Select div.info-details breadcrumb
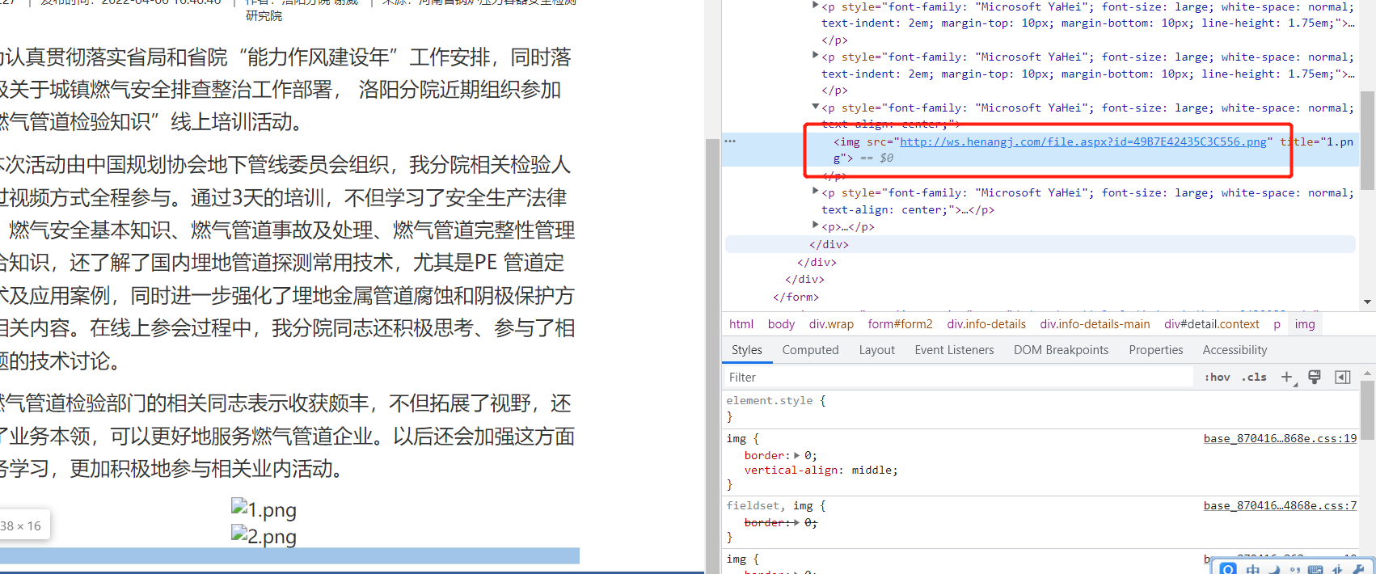Viewport: 1376px width, 574px height. click(x=986, y=324)
